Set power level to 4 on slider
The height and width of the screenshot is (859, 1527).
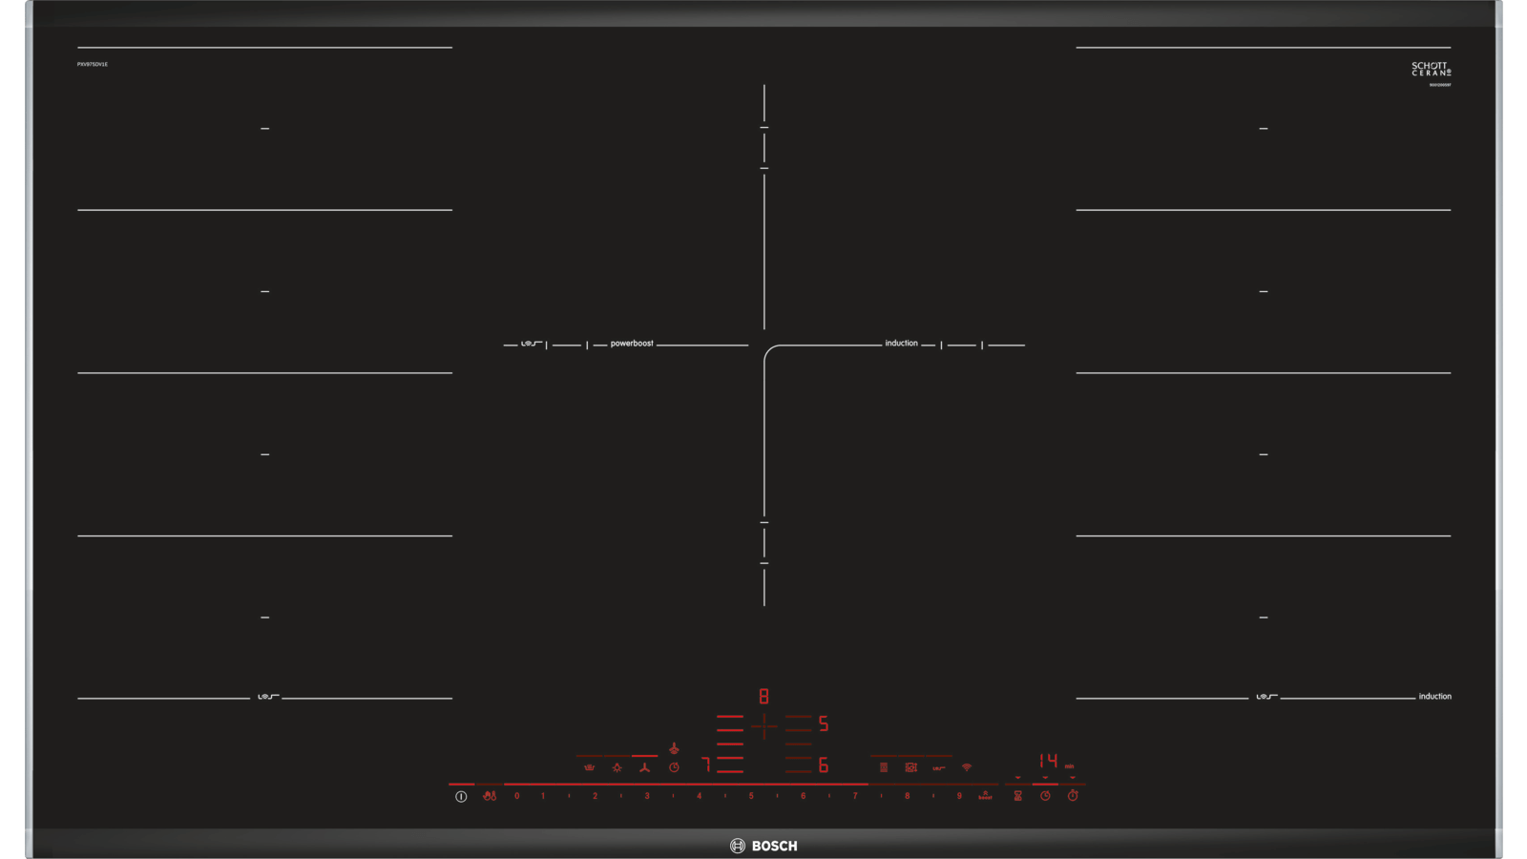[699, 796]
